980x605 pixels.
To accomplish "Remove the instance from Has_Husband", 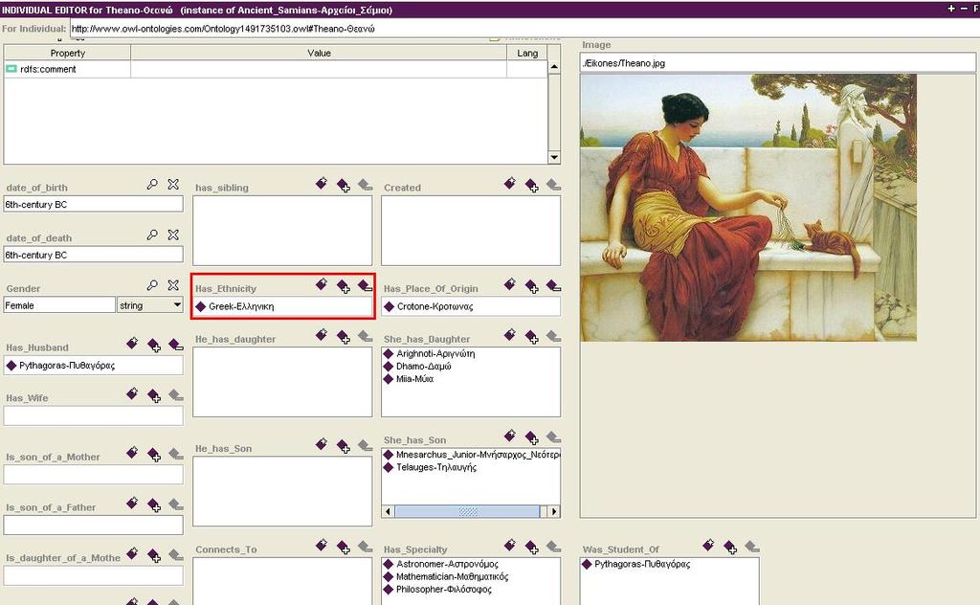I will tap(176, 345).
